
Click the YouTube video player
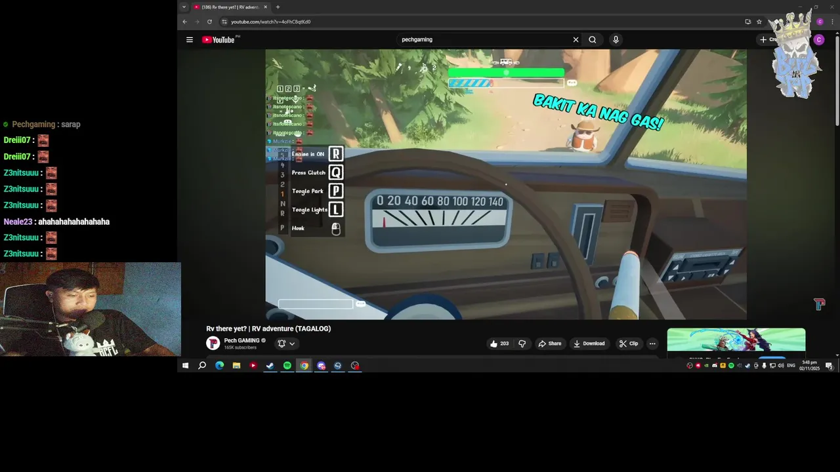click(x=506, y=185)
